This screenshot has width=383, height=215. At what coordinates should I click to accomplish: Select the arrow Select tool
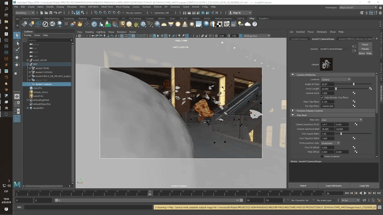[17, 35]
